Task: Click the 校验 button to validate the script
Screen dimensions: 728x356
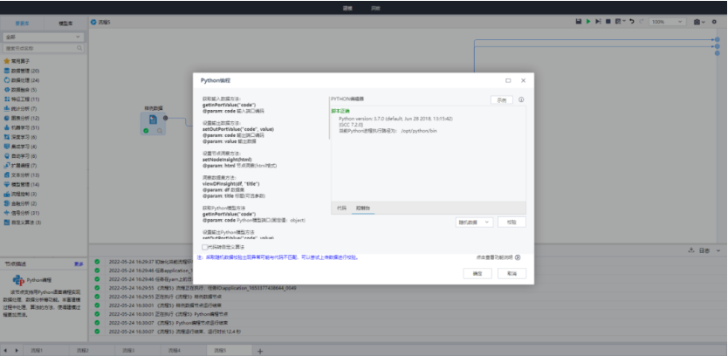Action: 512,222
